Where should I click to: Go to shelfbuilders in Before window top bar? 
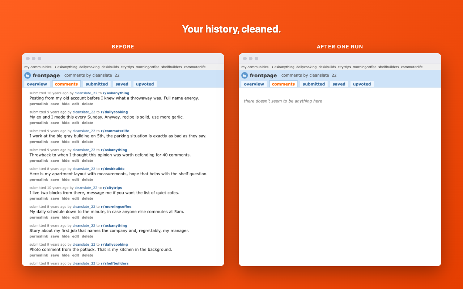pyautogui.click(x=172, y=67)
